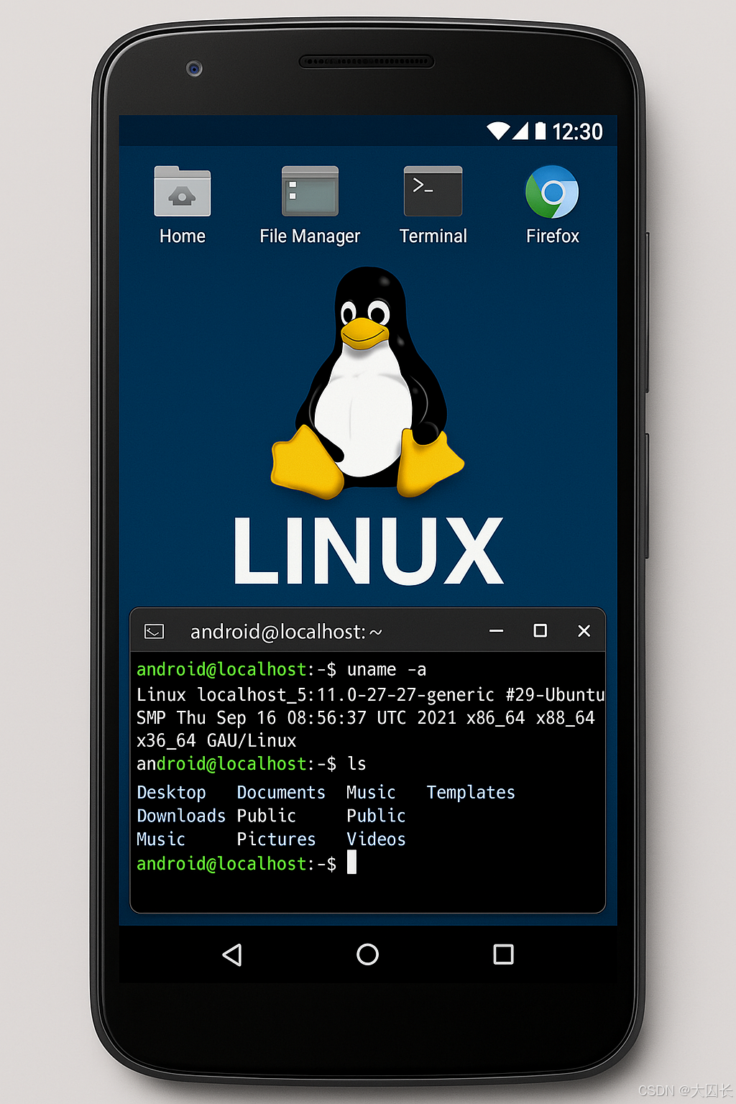The height and width of the screenshot is (1104, 736).
Task: Tap the cellular signal status icon
Action: (520, 131)
